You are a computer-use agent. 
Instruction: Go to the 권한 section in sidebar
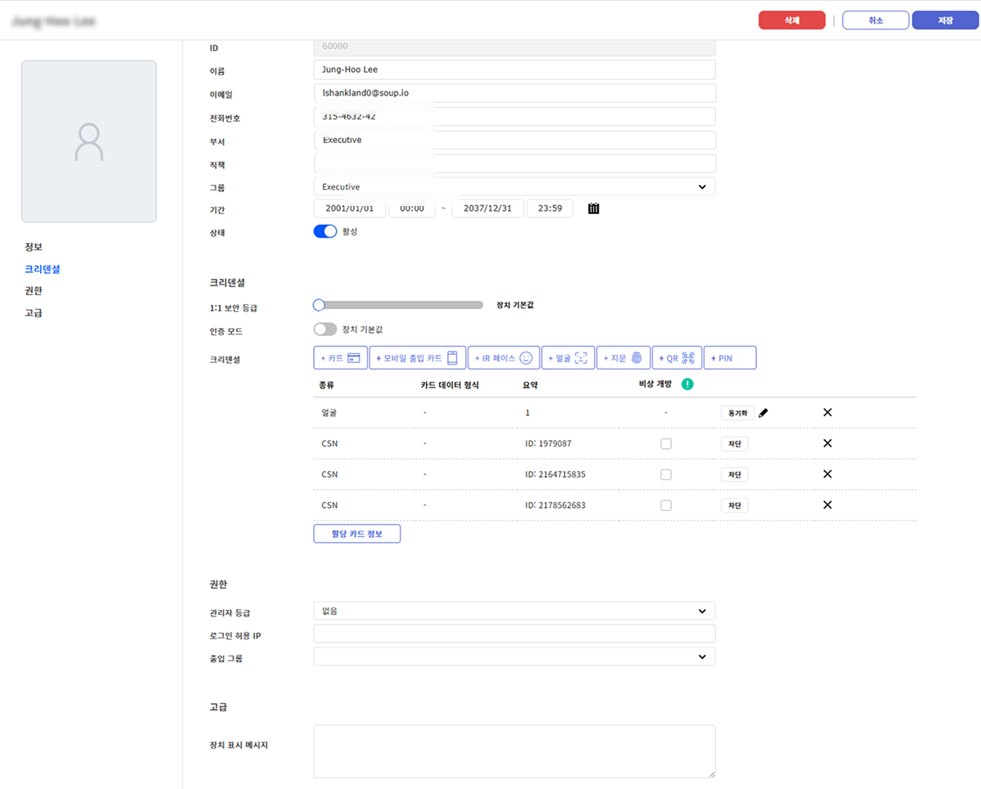coord(34,290)
